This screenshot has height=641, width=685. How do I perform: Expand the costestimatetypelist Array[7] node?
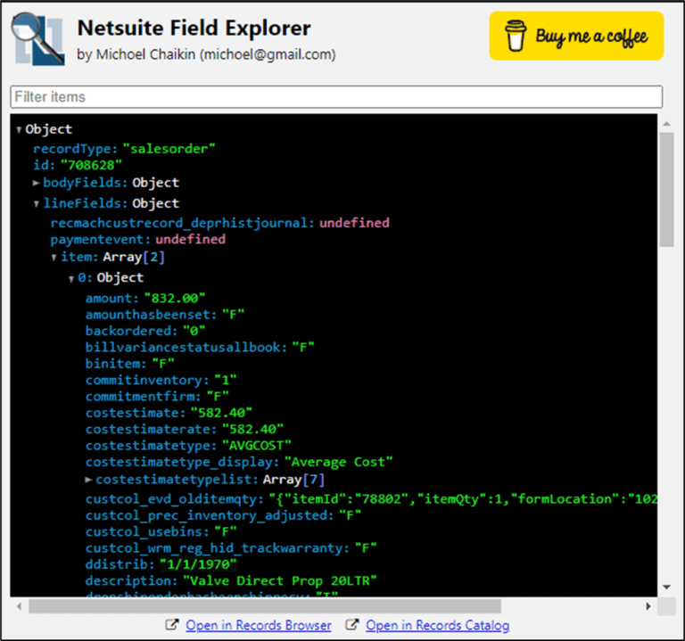(x=88, y=480)
